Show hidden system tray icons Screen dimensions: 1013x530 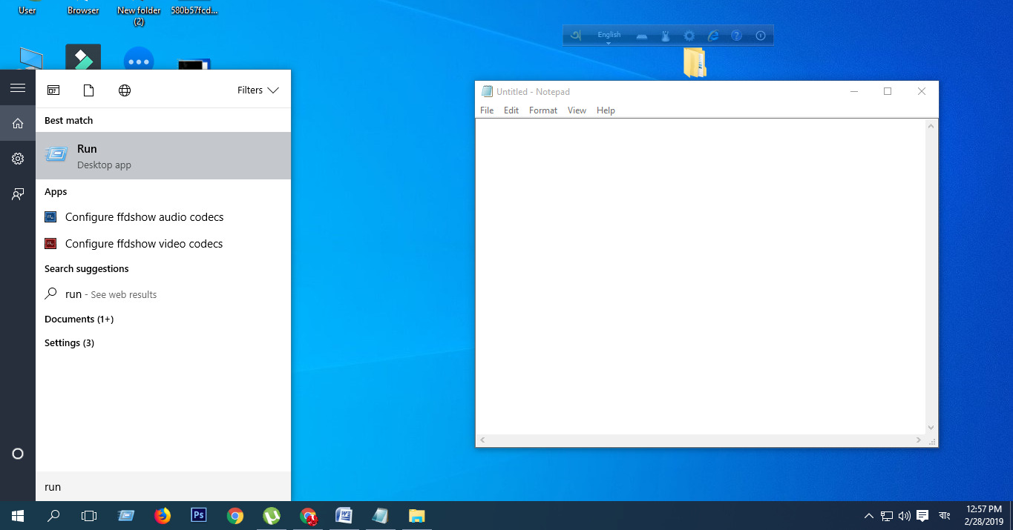tap(868, 516)
